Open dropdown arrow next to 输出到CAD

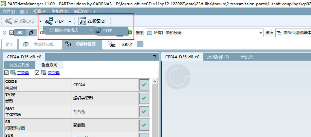40,21
